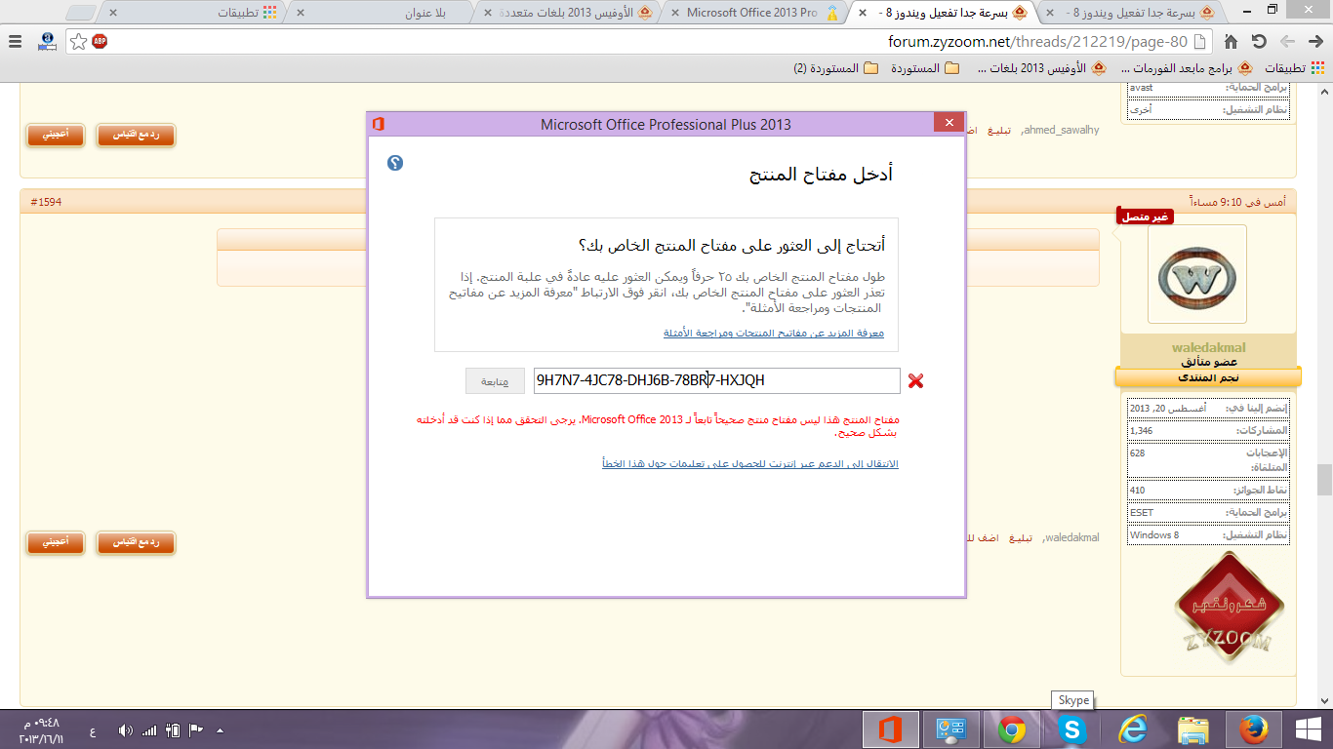Click the Adblock Plus ABP icon
The width and height of the screenshot is (1333, 749).
pyautogui.click(x=100, y=42)
